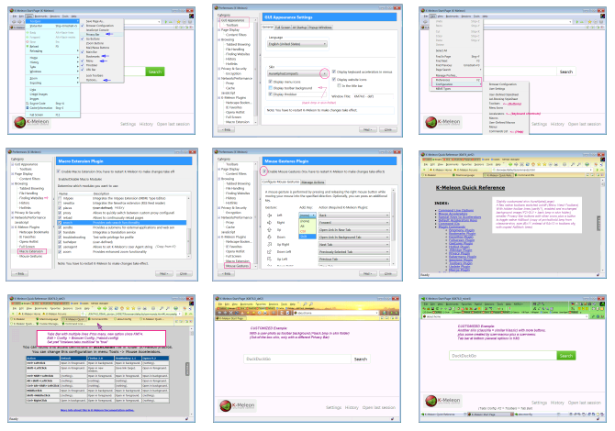Open the Back action dropdown in Mouse Gestures
615x431 pixels.
point(353,215)
